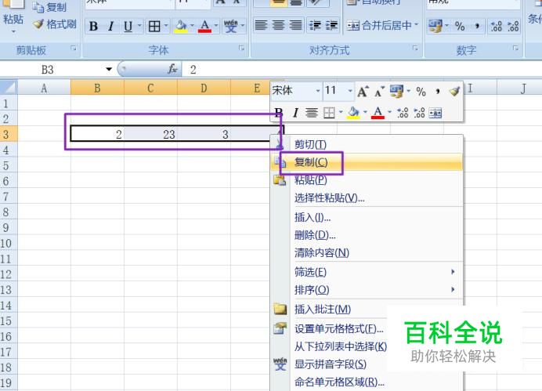
Task: Click the ribbon accounting number format icon
Action: click(435, 26)
